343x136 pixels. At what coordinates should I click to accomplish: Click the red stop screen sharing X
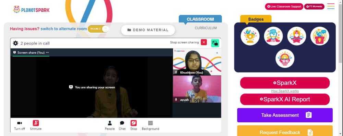point(204,42)
